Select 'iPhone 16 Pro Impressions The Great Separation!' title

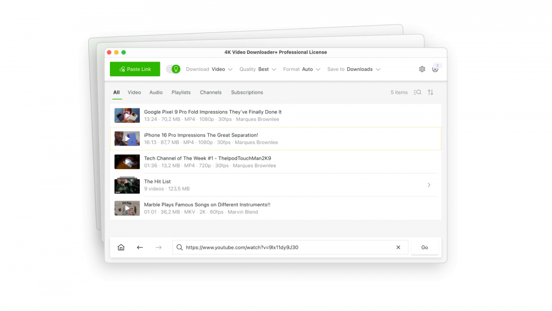click(201, 135)
